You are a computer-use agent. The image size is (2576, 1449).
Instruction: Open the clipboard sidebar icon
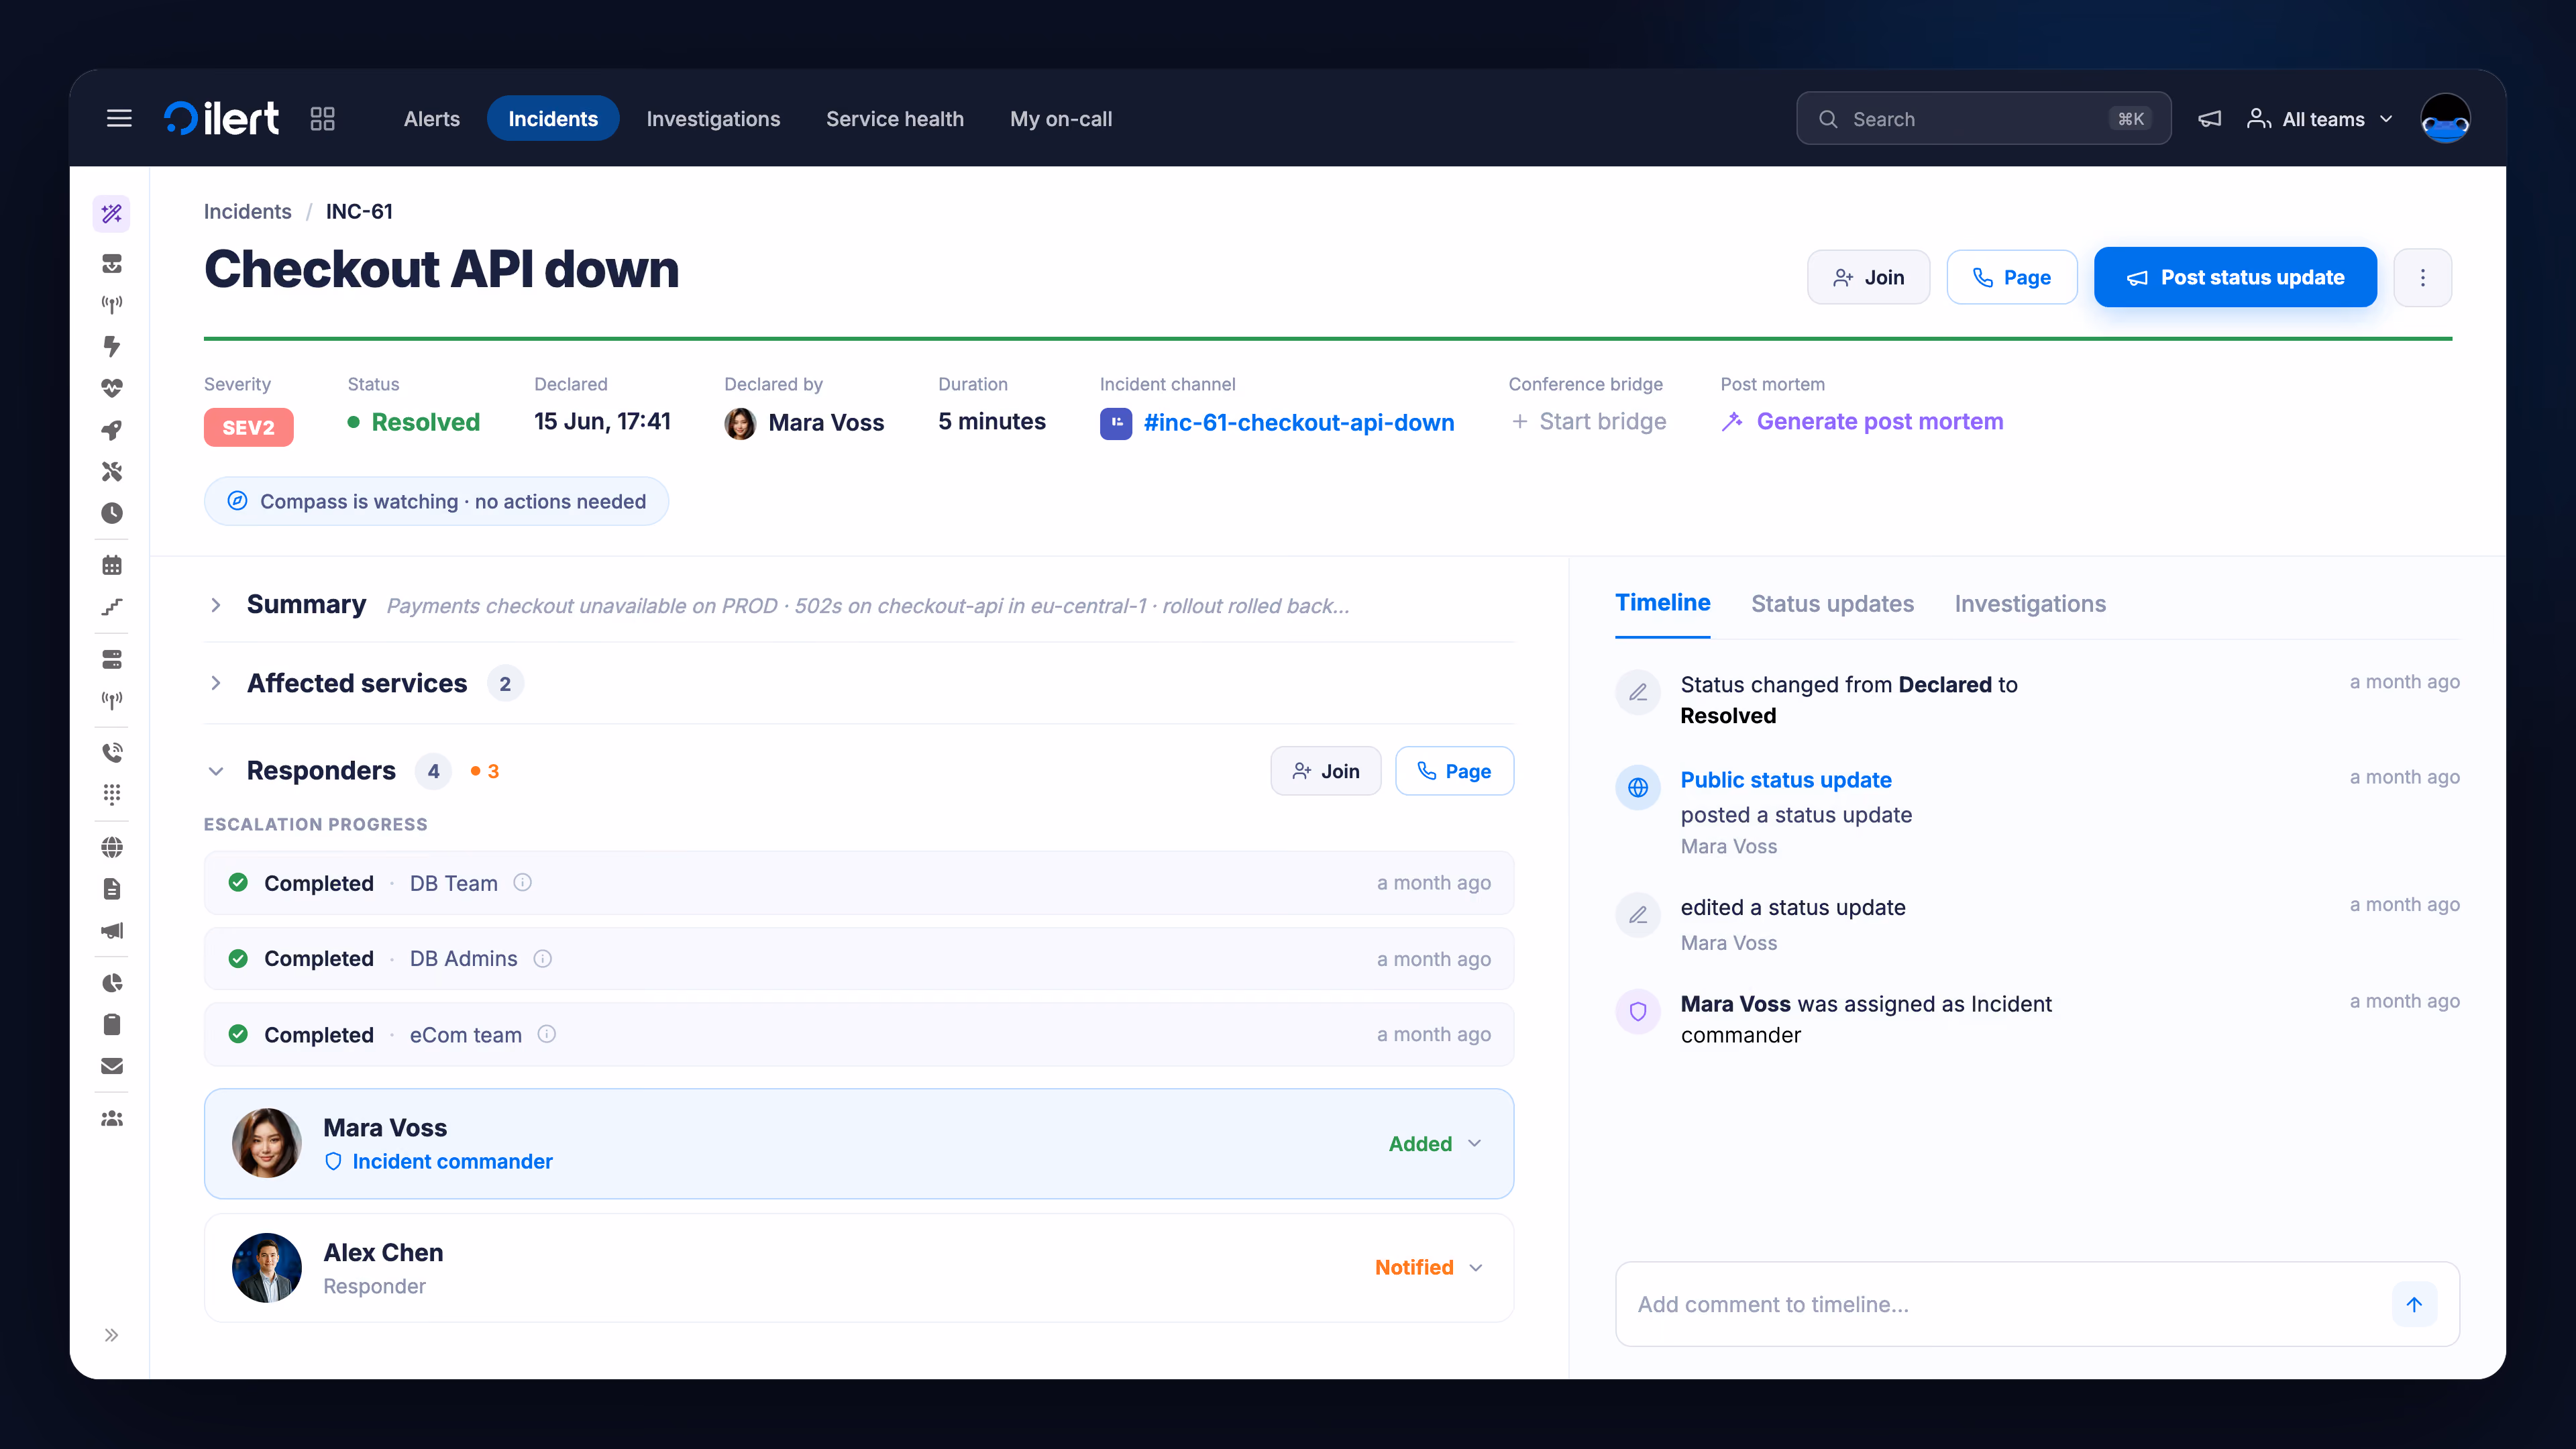pyautogui.click(x=112, y=1024)
